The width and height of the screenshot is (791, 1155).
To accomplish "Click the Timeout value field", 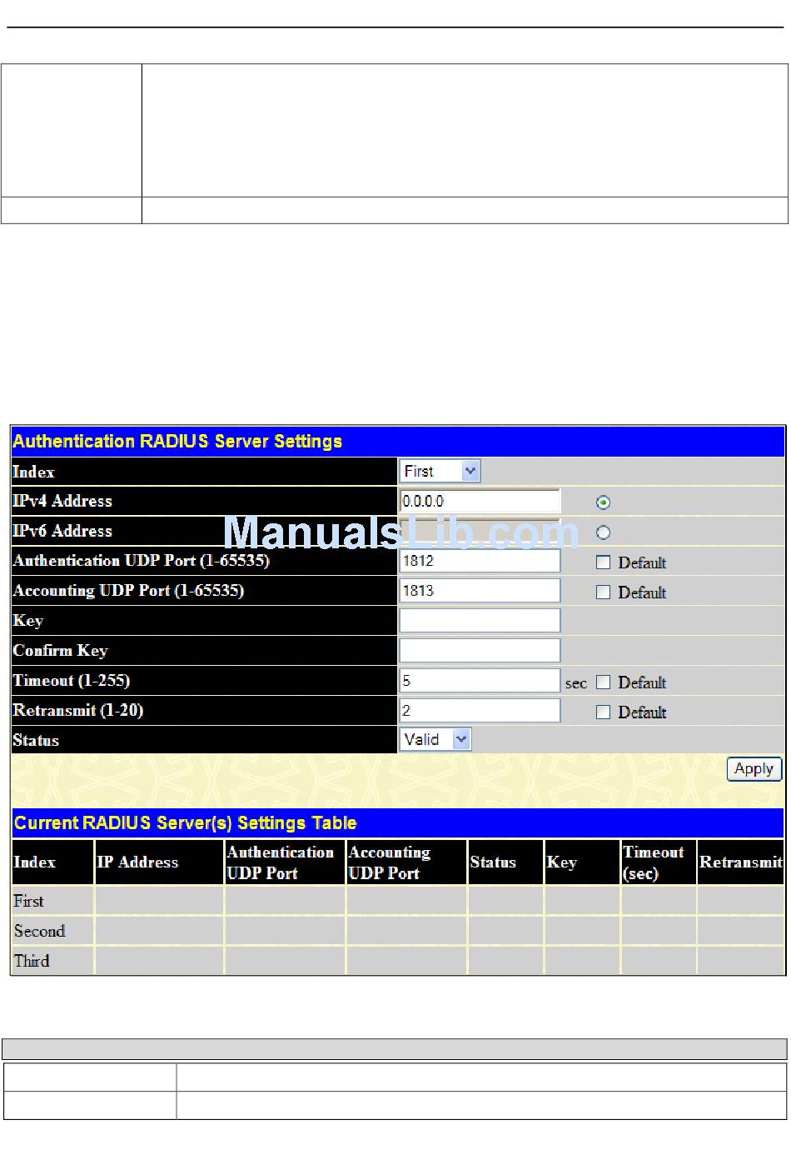I will (480, 681).
